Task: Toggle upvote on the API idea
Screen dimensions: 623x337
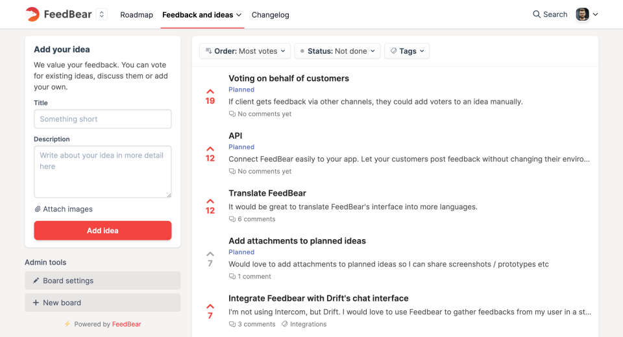Action: pyautogui.click(x=210, y=149)
